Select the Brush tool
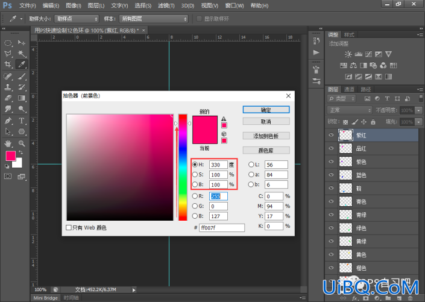The width and height of the screenshot is (425, 302). coord(22,76)
